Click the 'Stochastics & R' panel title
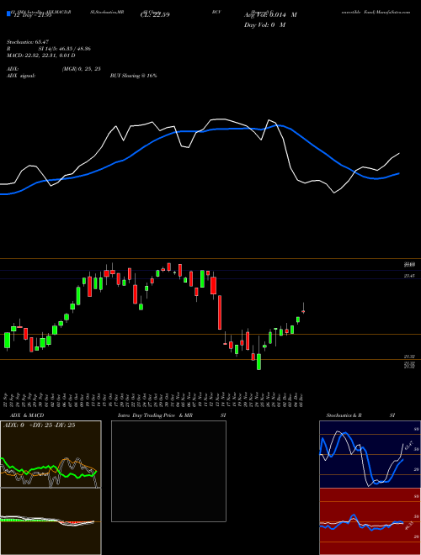The height and width of the screenshot is (555, 421). (344, 415)
